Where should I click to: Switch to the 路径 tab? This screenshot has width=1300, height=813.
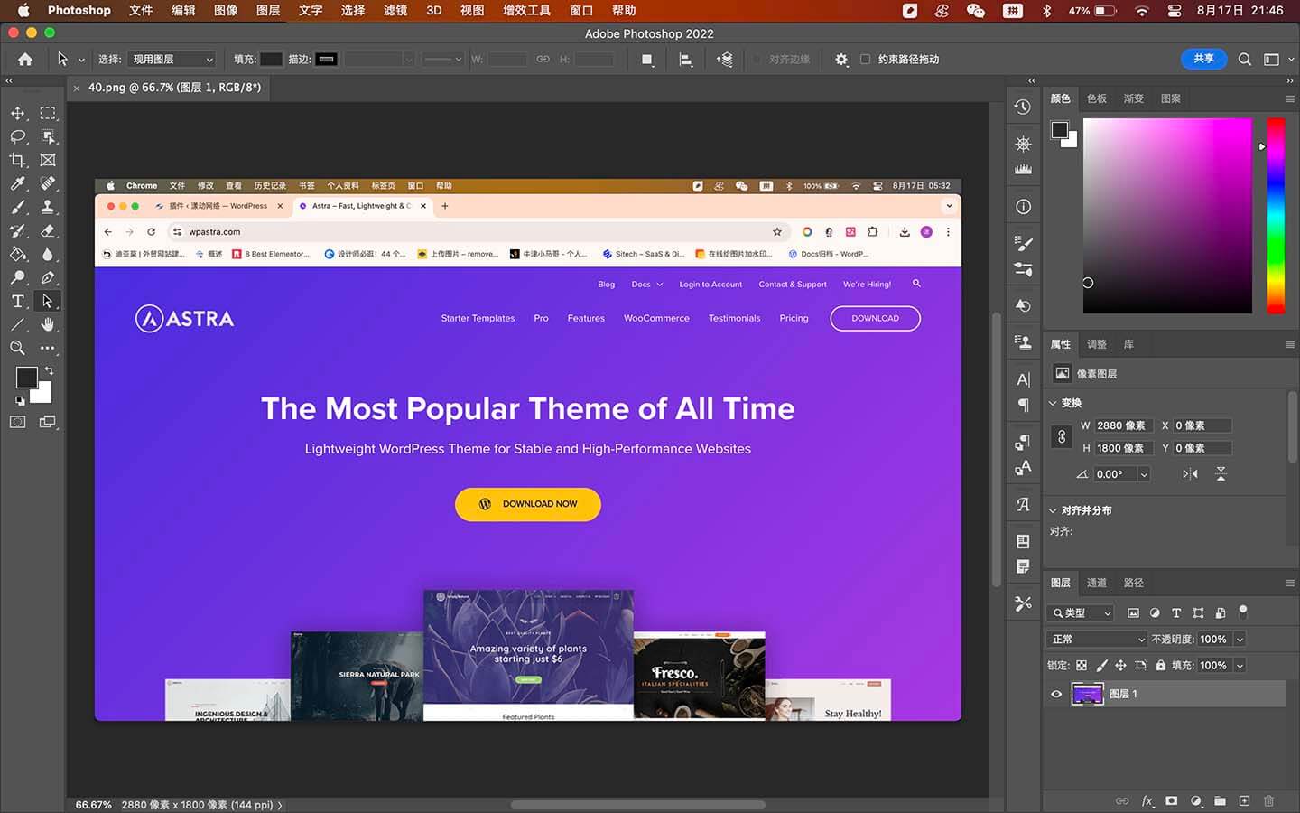pos(1134,583)
